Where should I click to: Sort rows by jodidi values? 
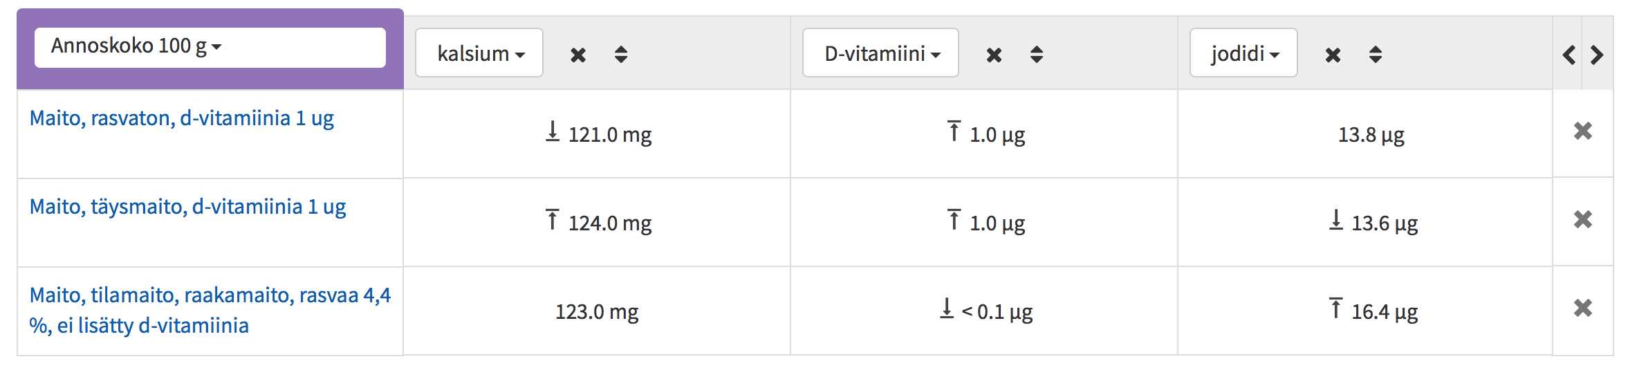pos(1376,54)
